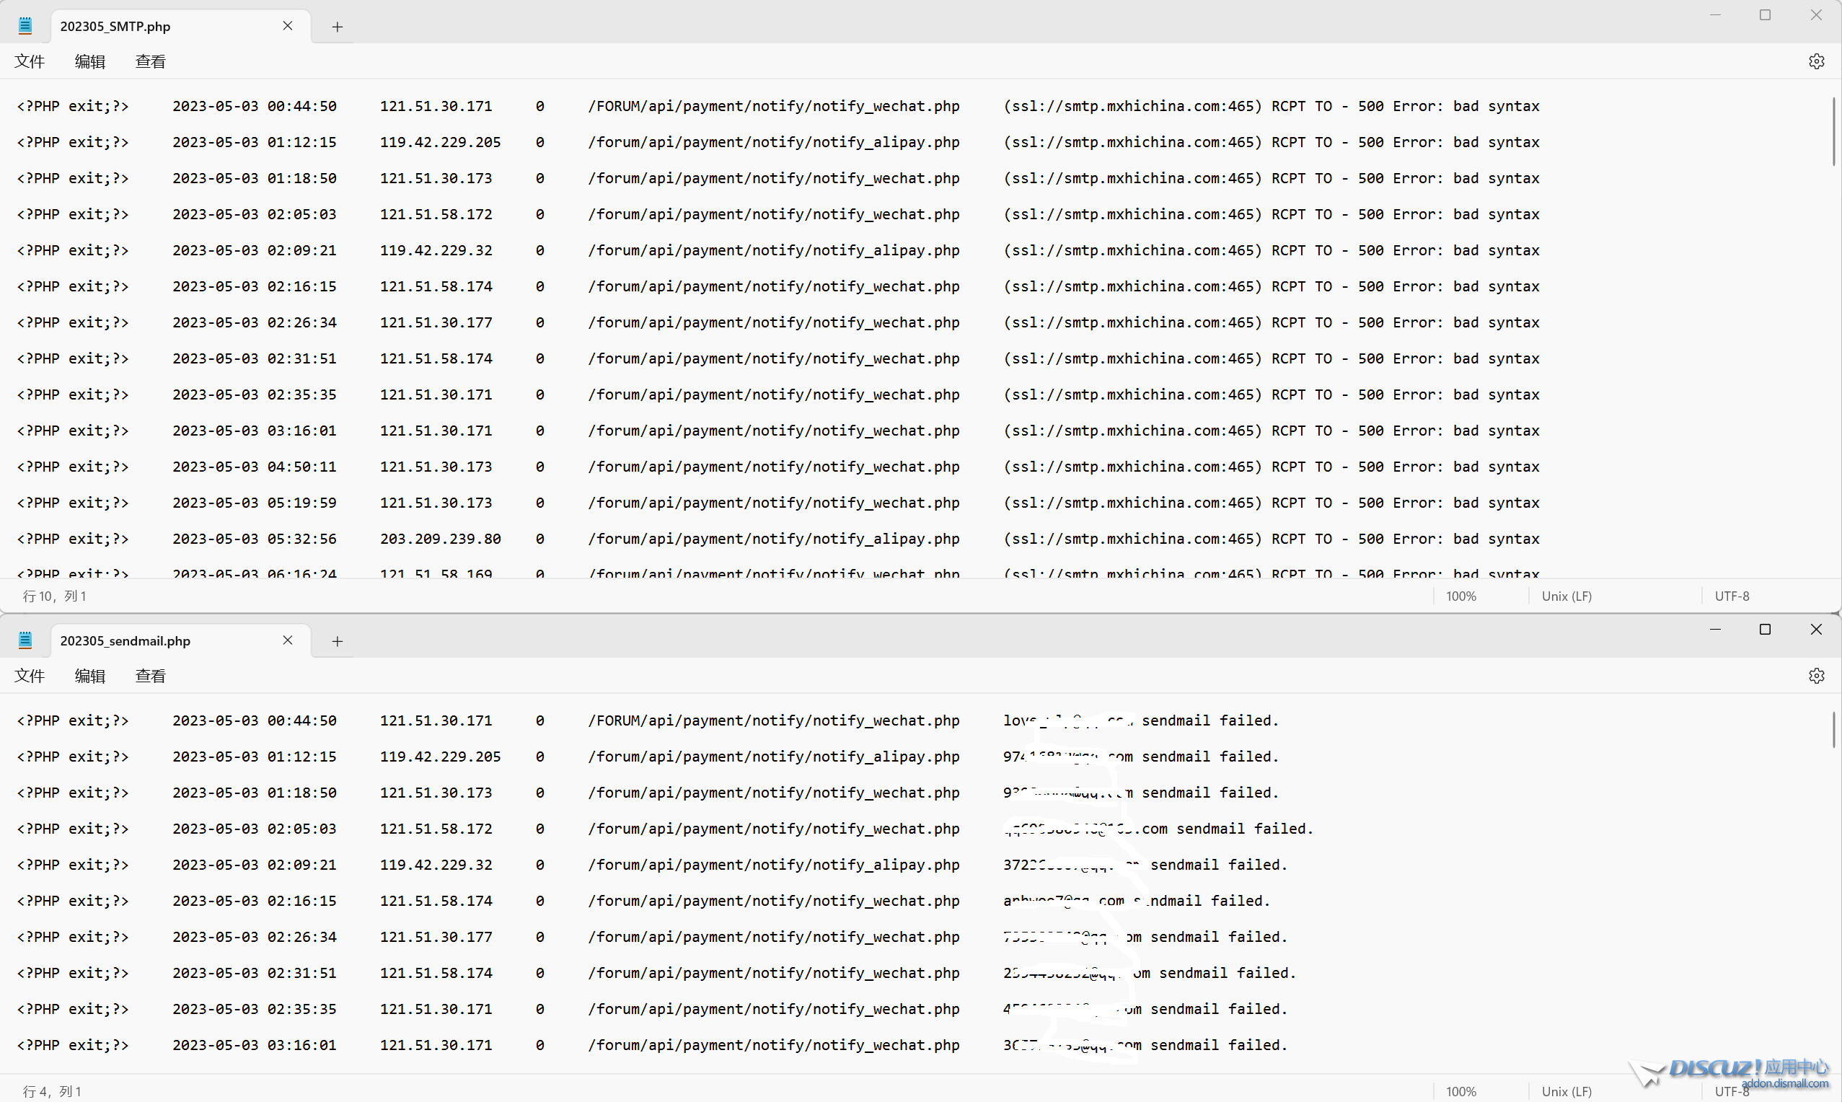Maximize the sendmail Notepad window
The width and height of the screenshot is (1842, 1102).
(1765, 630)
